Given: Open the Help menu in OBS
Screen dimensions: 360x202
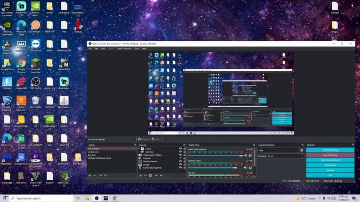Looking at the screenshot, I should [144, 49].
